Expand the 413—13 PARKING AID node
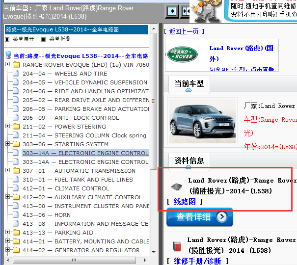The image size is (297, 265). point(7,232)
